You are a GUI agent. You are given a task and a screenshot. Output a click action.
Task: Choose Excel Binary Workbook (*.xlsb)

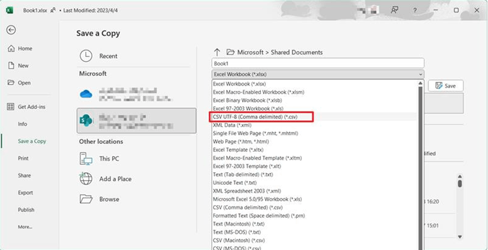tap(314, 100)
